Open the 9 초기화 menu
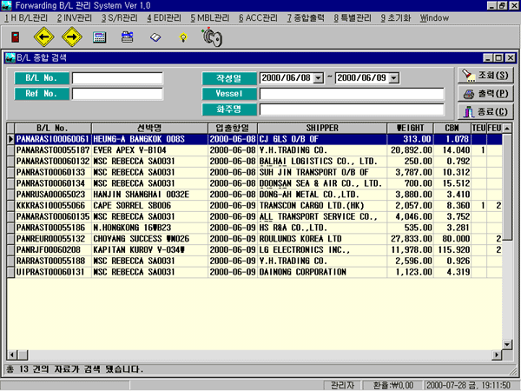Viewport: 521px width, 391px height. pos(396,18)
